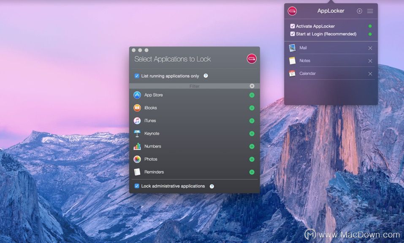The width and height of the screenshot is (404, 243).
Task: Click the Numbers app icon
Action: (137, 146)
